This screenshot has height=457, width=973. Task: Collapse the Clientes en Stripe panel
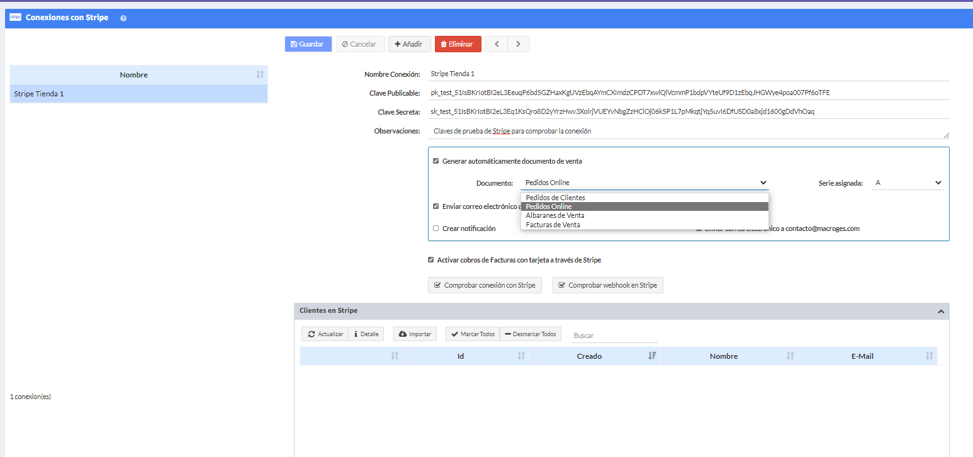click(x=941, y=311)
